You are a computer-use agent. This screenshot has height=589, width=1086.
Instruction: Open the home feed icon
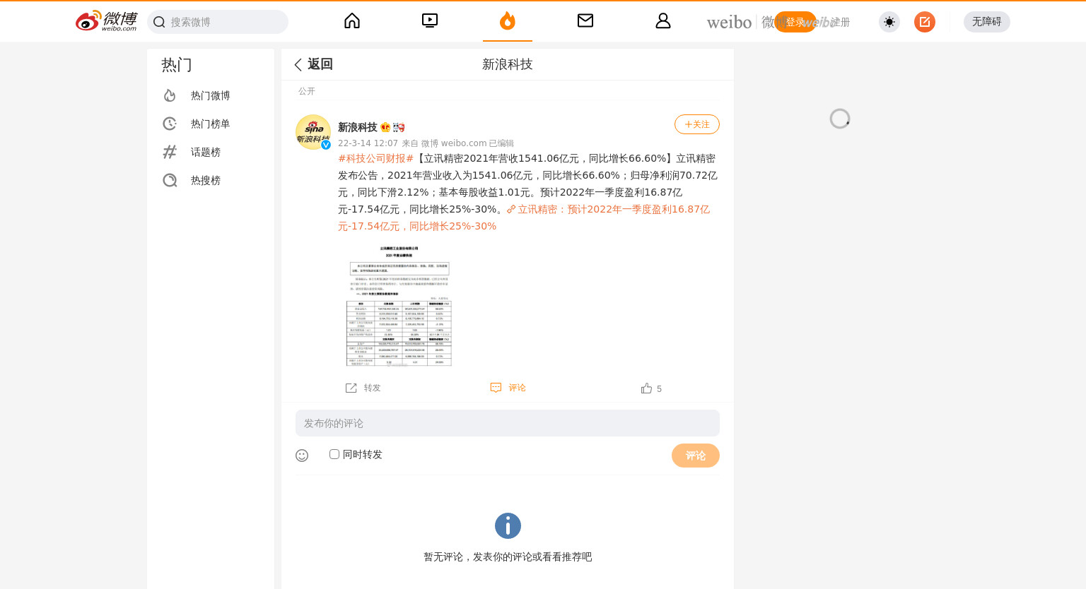tap(352, 21)
